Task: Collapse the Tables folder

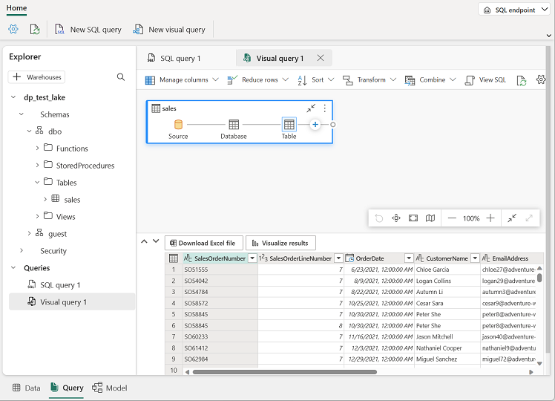Action: [x=38, y=182]
